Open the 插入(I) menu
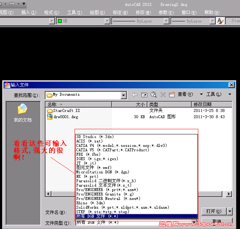Screen dimensions: 240x229 29,13
